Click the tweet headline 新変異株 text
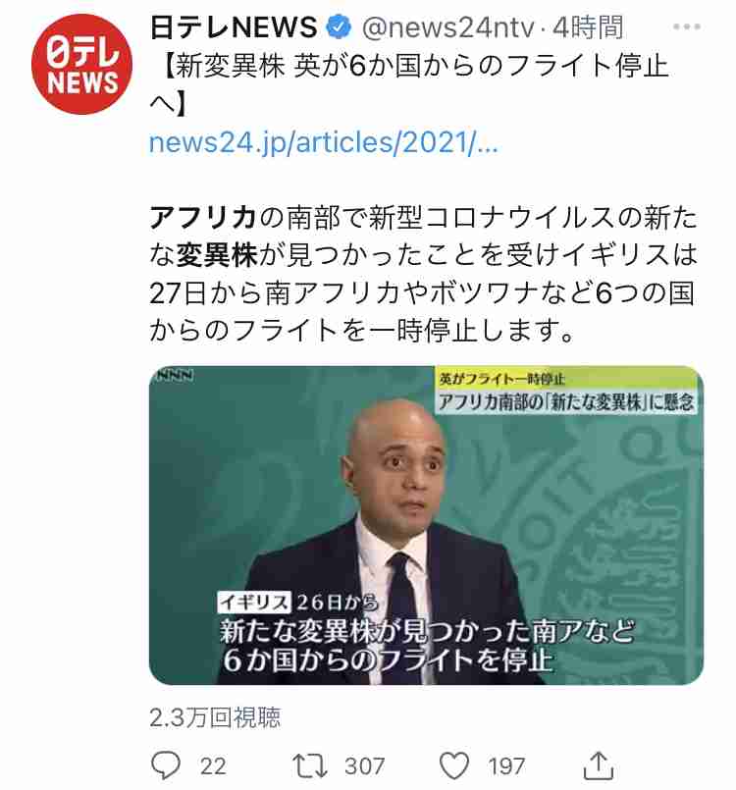This screenshot has height=790, width=736. click(x=231, y=67)
